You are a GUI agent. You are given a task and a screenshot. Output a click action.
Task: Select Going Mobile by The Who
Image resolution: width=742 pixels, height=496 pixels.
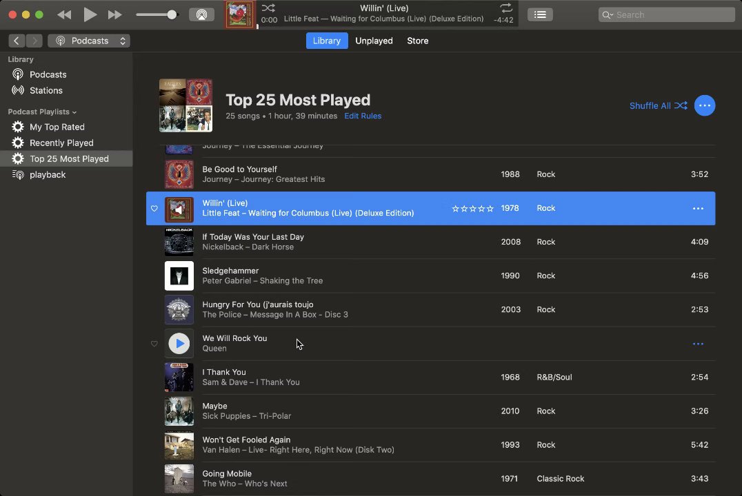(430, 479)
